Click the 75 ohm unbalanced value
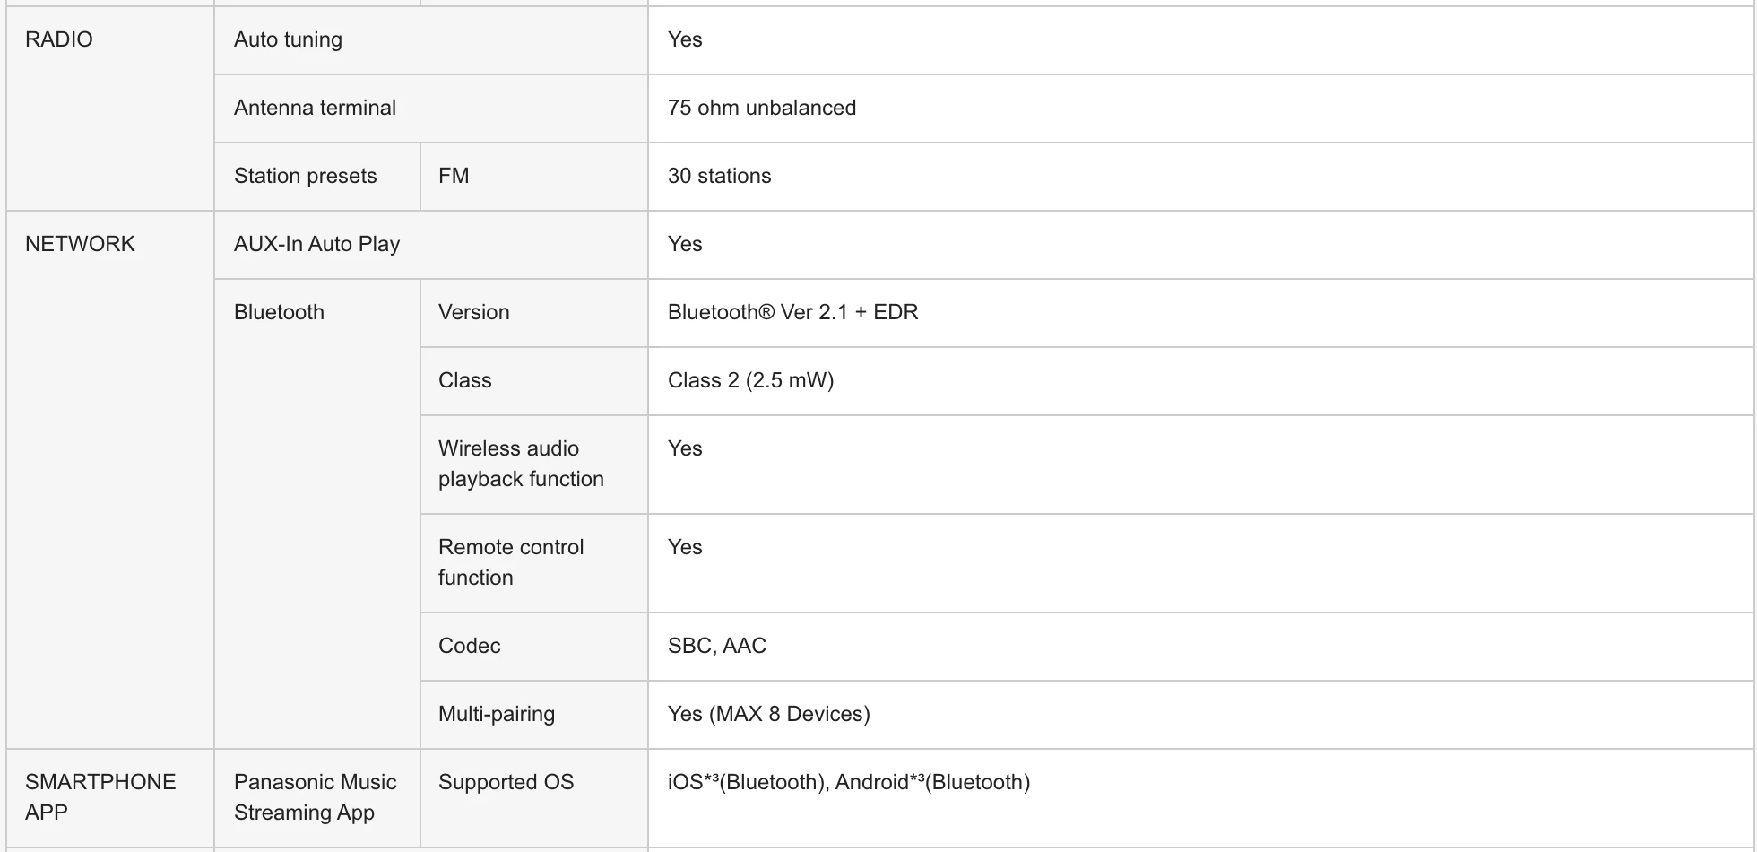The image size is (1757, 852). pos(762,108)
